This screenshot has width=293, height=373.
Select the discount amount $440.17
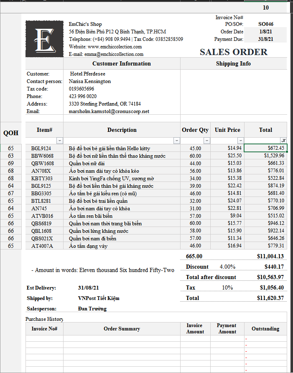click(274, 267)
